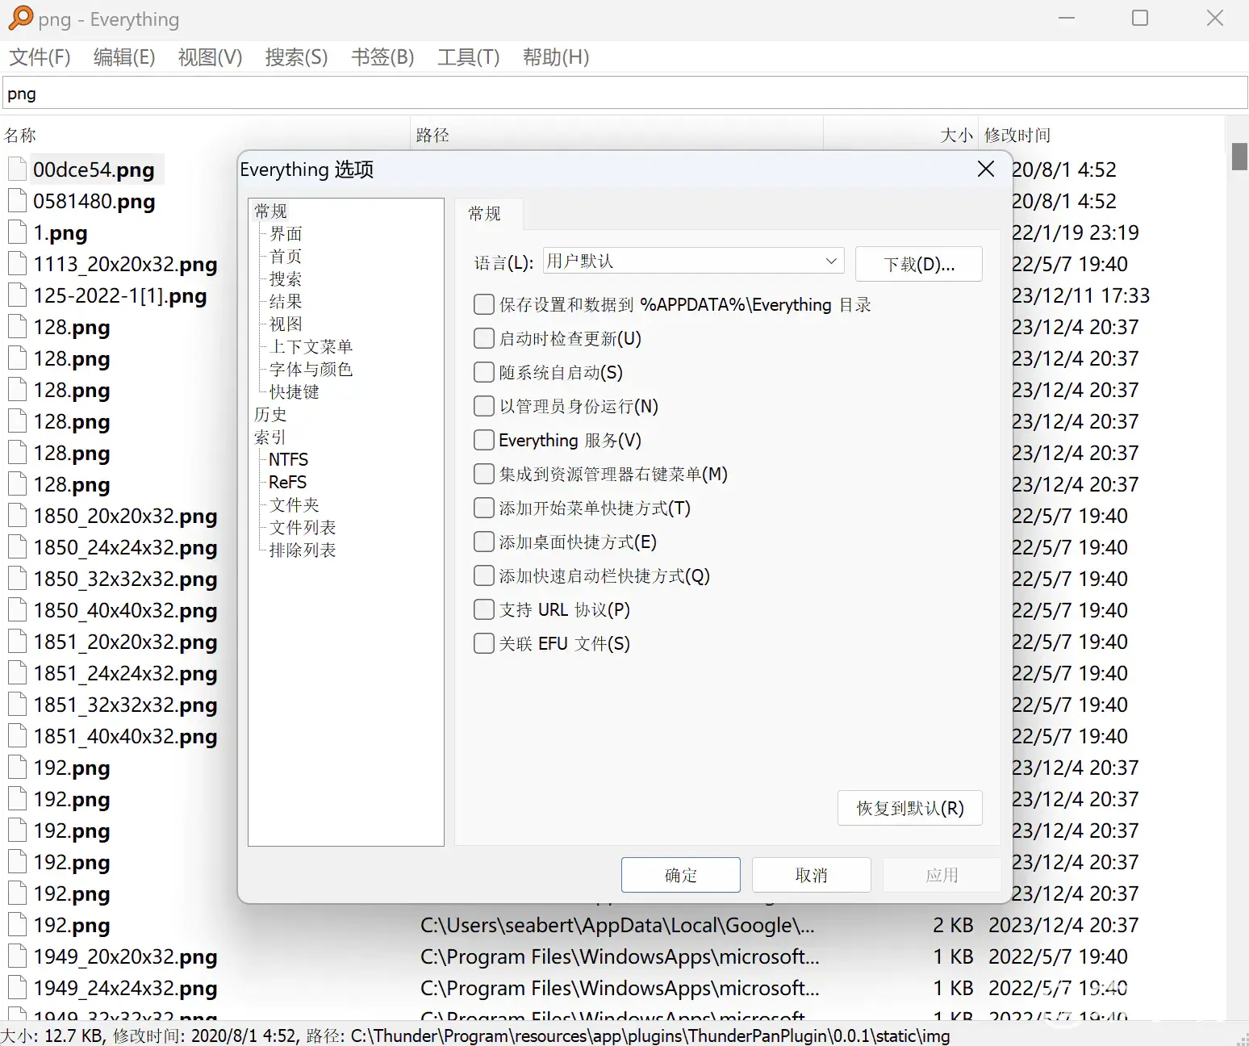Click the file icon next to 00dce54.png
The image size is (1249, 1046).
[18, 169]
